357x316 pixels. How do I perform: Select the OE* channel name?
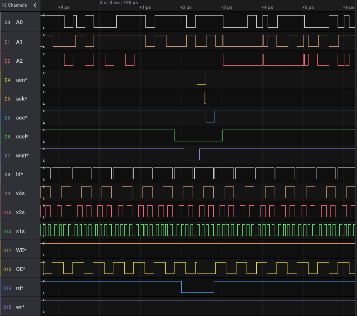(21, 269)
